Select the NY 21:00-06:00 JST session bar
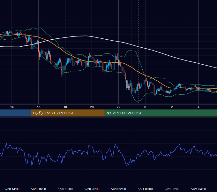The width and height of the screenshot is (217, 192). 161,113
